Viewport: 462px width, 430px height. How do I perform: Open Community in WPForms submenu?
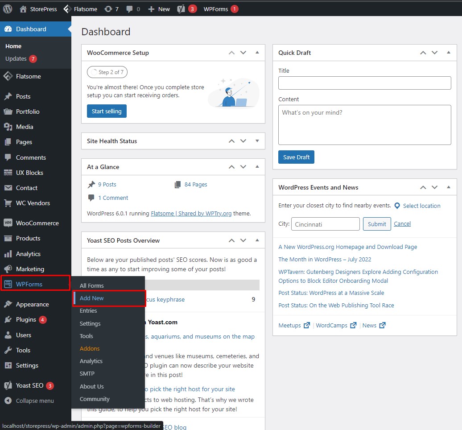[95, 399]
